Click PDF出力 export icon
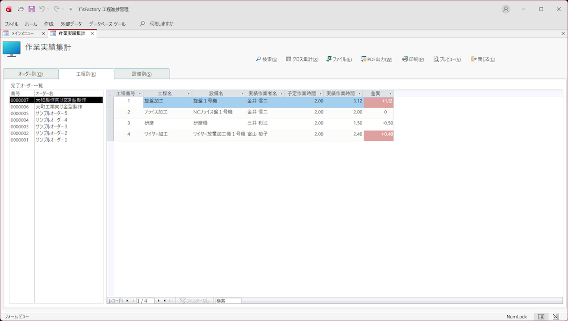568x321 pixels. point(376,59)
